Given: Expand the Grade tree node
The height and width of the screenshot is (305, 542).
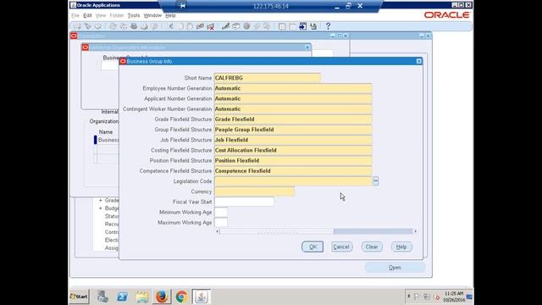Looking at the screenshot, I should [x=101, y=200].
